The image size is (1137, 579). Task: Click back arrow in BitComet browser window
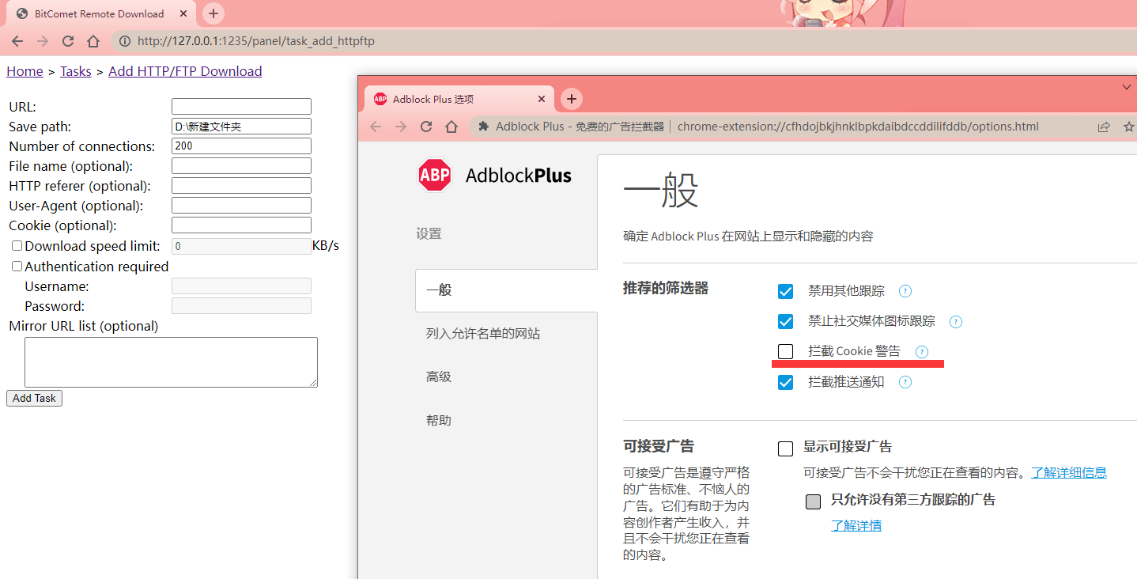pos(17,41)
